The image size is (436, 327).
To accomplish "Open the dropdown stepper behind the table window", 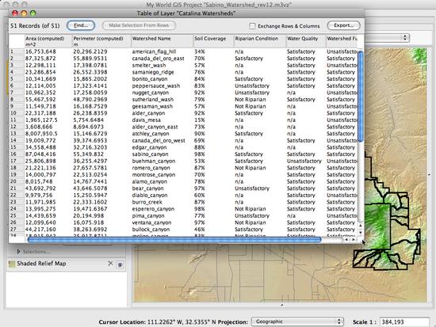I will pos(405,37).
